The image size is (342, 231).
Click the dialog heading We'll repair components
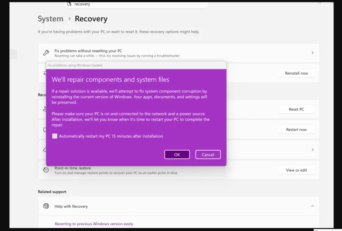[110, 79]
